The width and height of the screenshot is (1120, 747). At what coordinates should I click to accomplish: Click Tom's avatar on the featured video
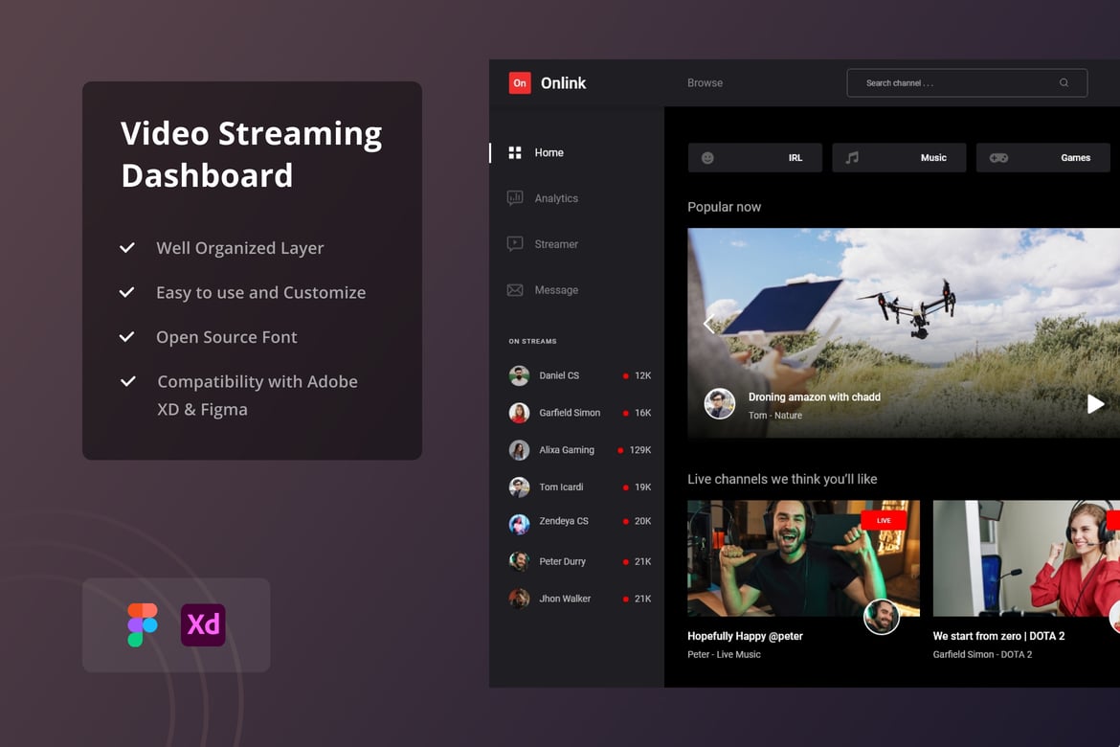tap(719, 404)
